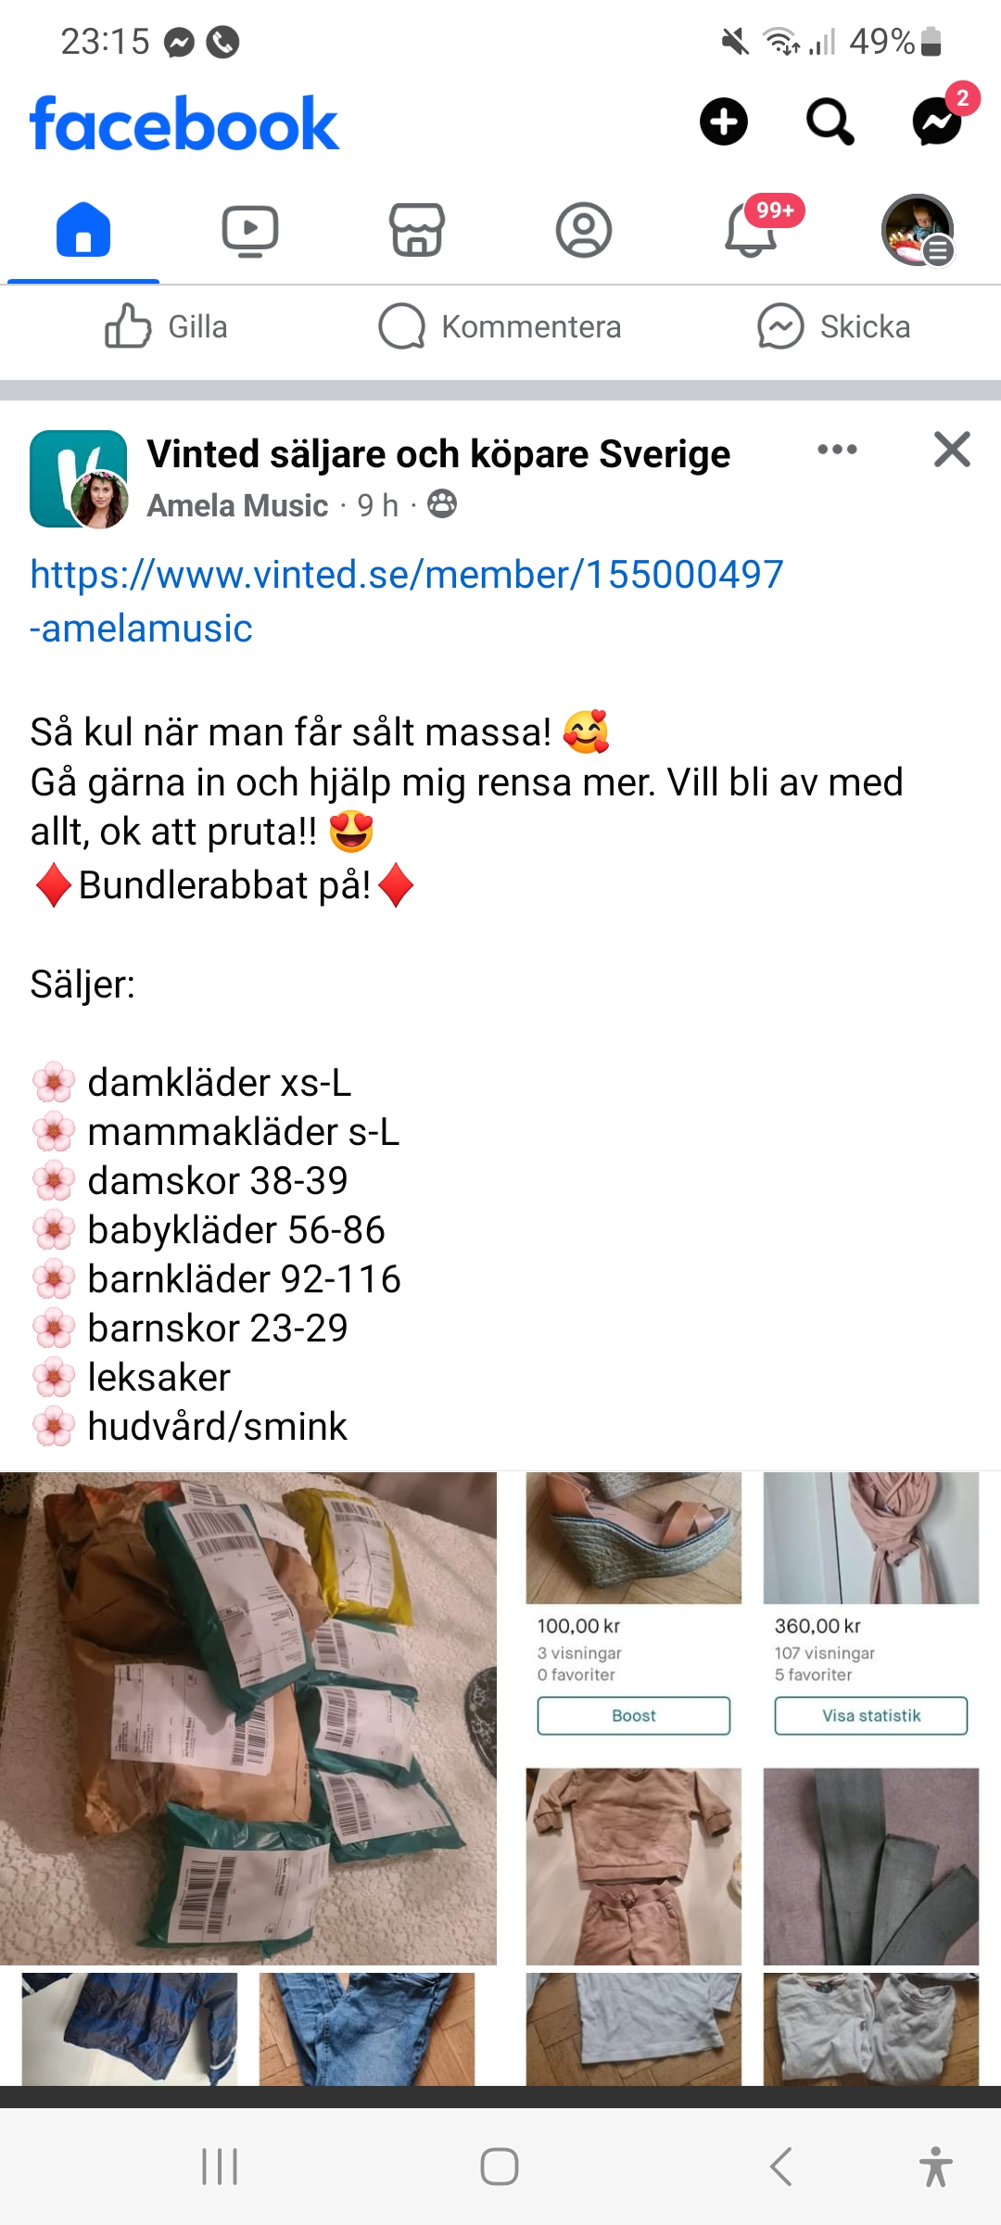Tap Kommentera to comment

[x=500, y=326]
